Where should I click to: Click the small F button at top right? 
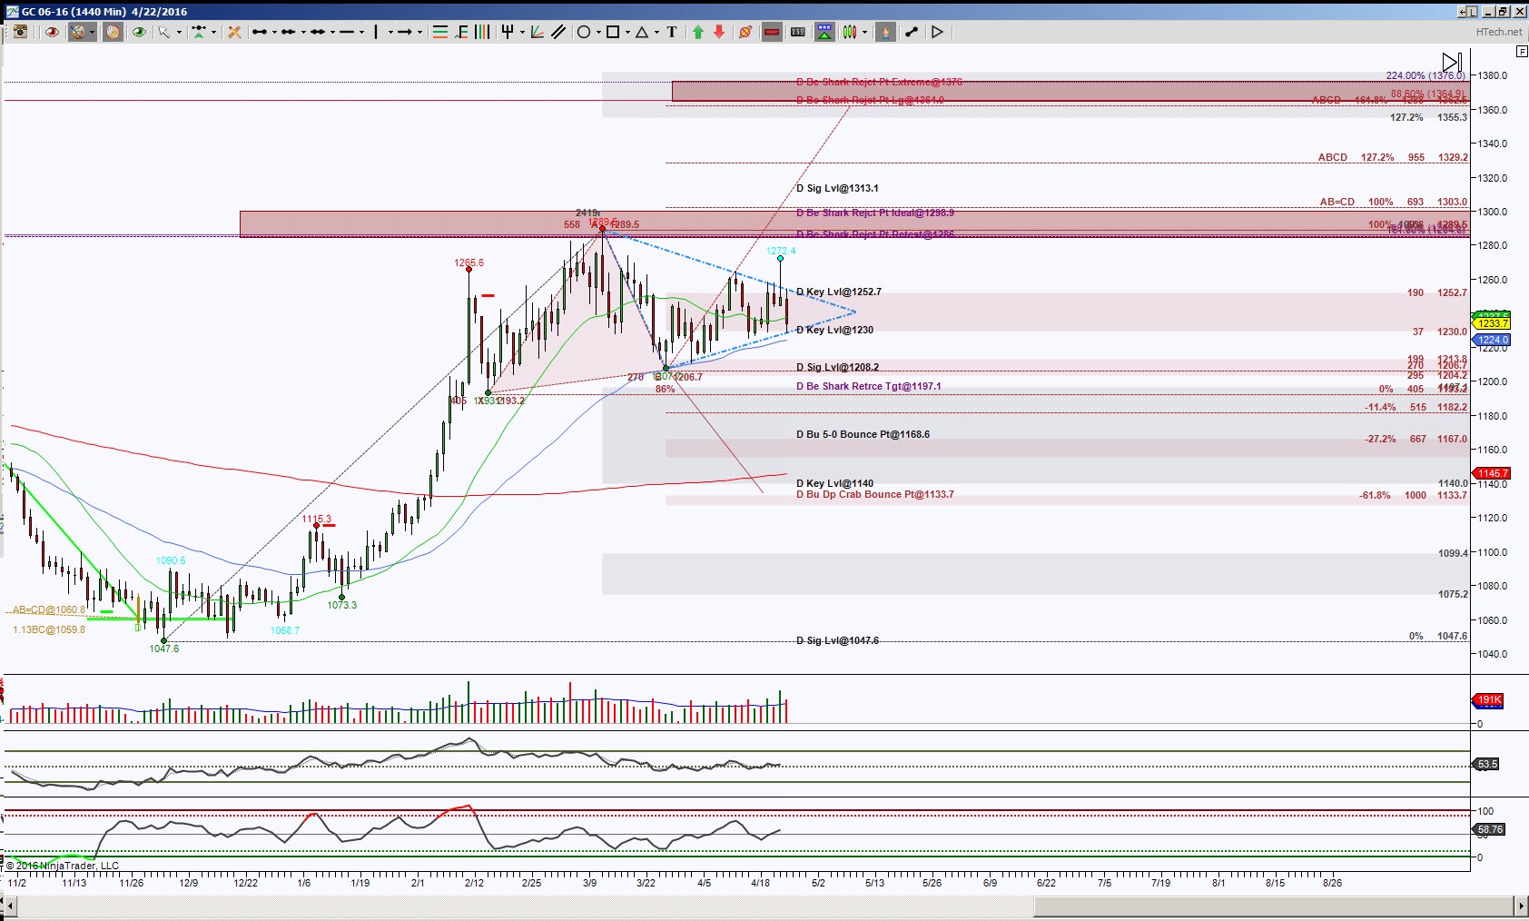pyautogui.click(x=1523, y=52)
